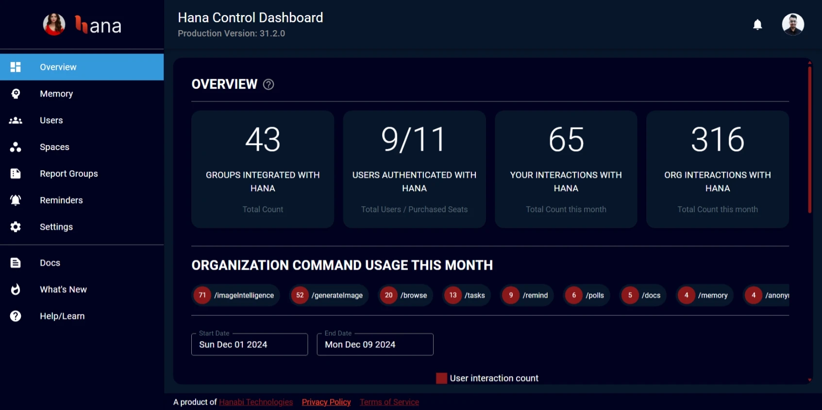Click the 65 Your Interactions card
This screenshot has width=822, height=410.
coord(566,169)
